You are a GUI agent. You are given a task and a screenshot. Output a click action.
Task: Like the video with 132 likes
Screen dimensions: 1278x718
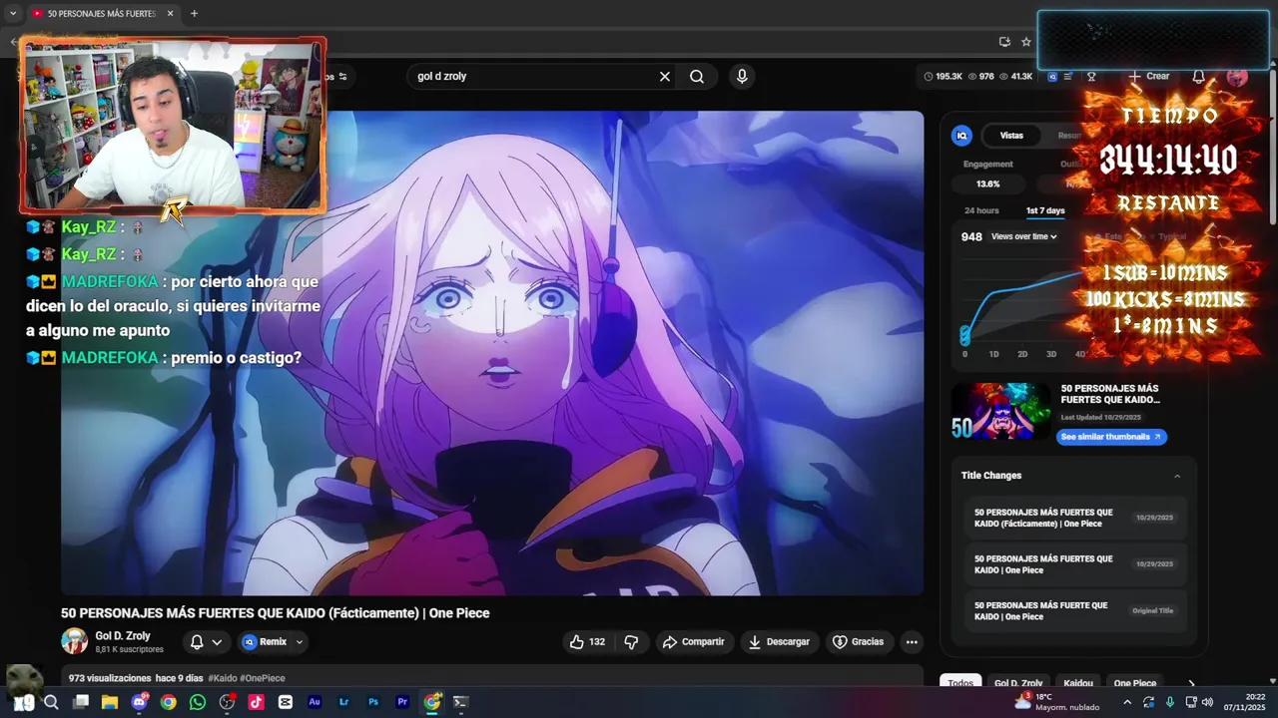[x=587, y=642]
